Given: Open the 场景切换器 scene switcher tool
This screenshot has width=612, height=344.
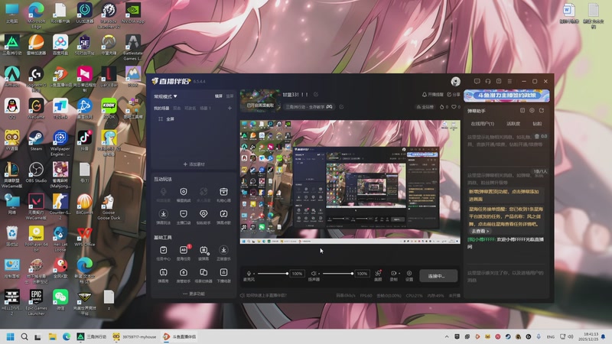Looking at the screenshot, I should coord(203,275).
